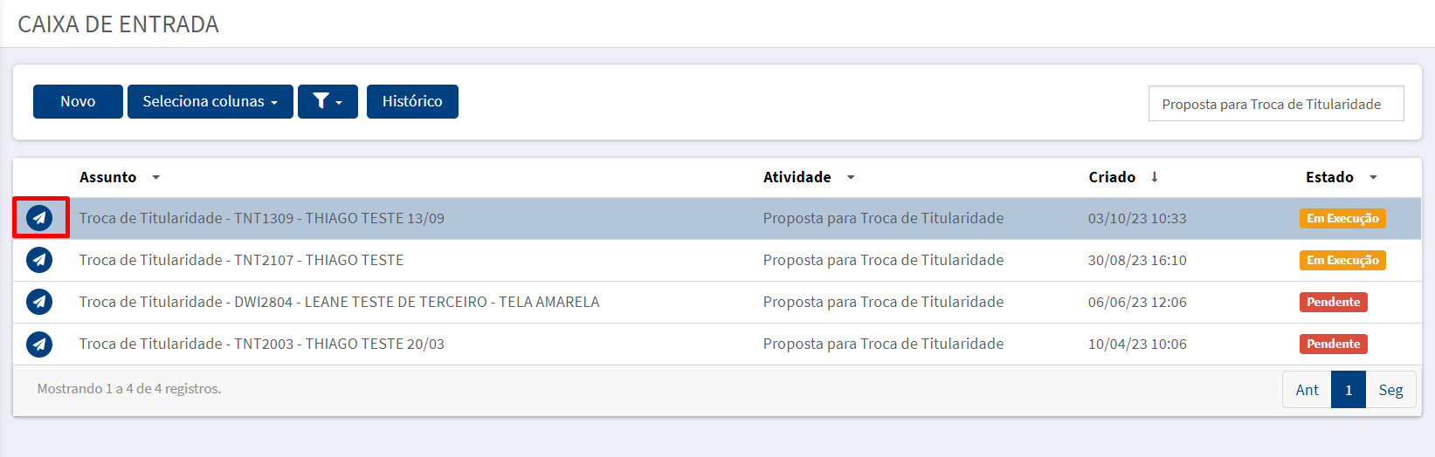Viewport: 1435px width, 457px height.
Task: Open the funnel filter dropdown
Action: pyautogui.click(x=328, y=101)
